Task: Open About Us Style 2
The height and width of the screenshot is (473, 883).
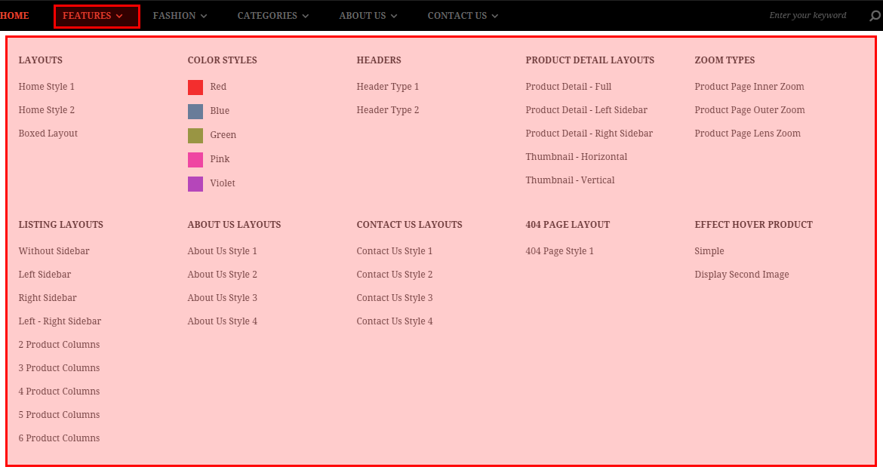Action: coord(223,275)
